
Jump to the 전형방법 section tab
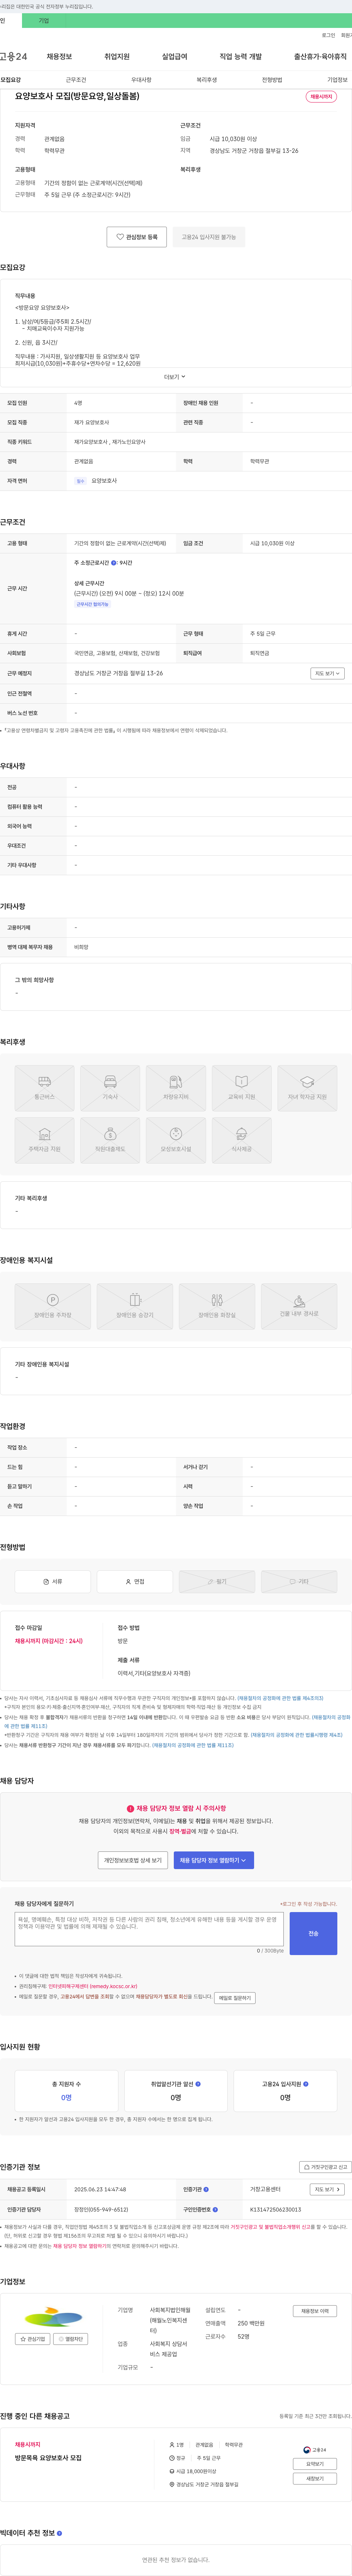[x=272, y=80]
